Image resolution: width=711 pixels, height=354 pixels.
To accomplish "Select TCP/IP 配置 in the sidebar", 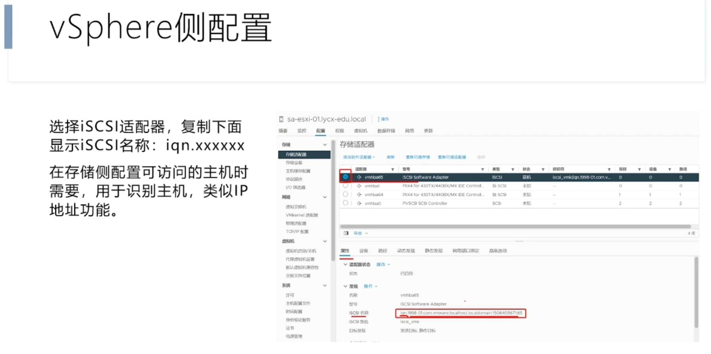I will pyautogui.click(x=297, y=231).
